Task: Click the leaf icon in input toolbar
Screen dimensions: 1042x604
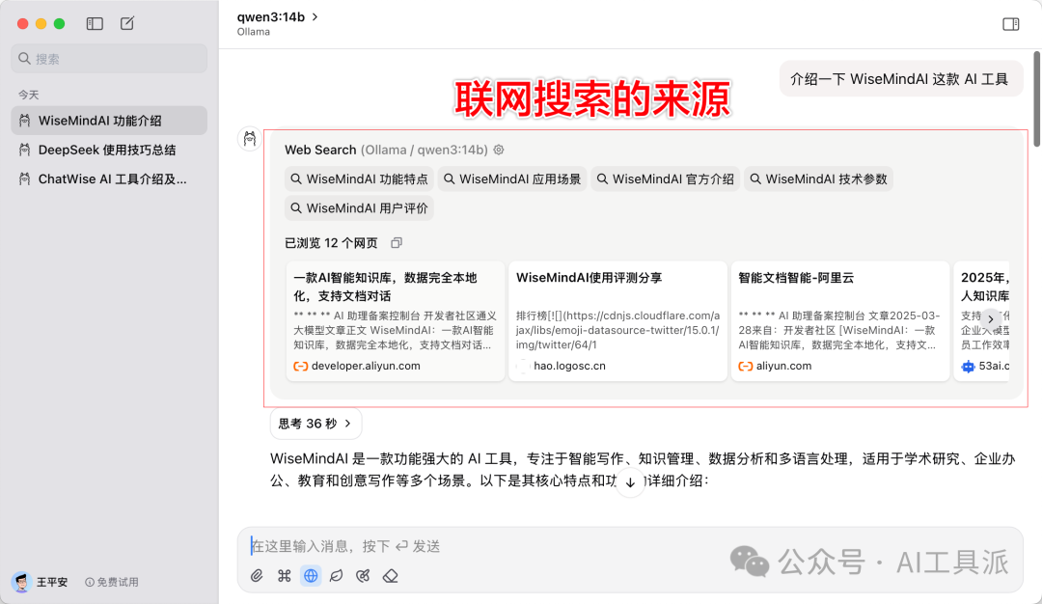Action: click(337, 576)
